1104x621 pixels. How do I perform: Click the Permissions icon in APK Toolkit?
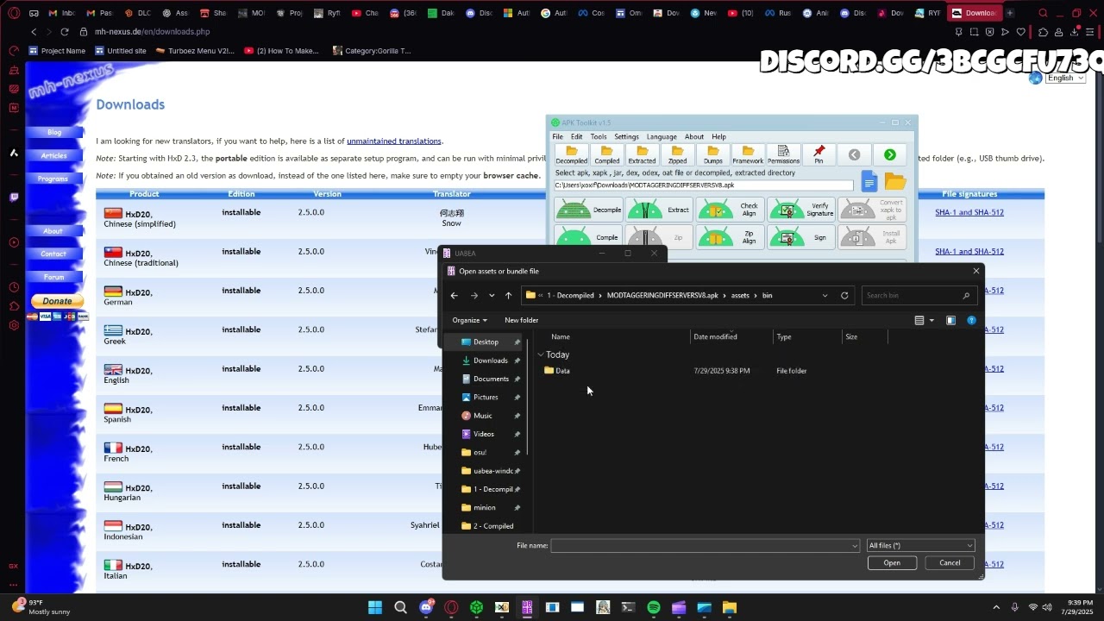coord(783,155)
